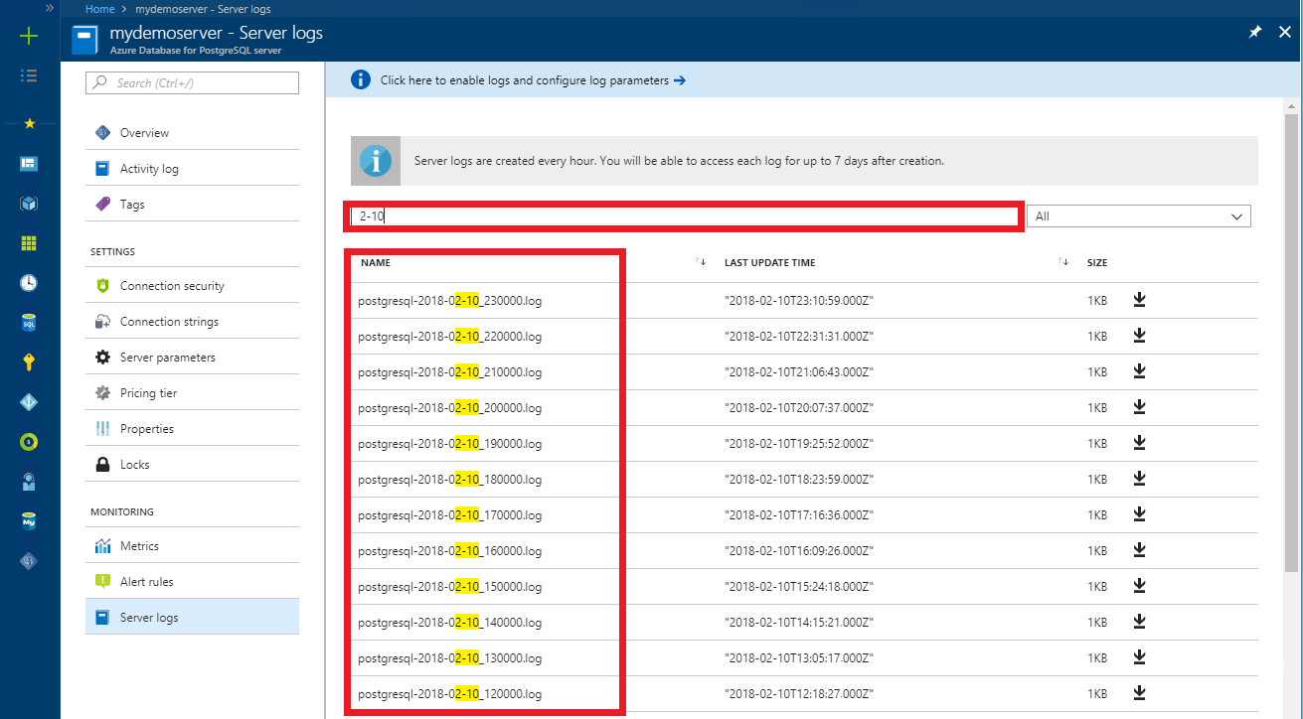Focus the Search (Ctrl+/) menu box

point(192,82)
